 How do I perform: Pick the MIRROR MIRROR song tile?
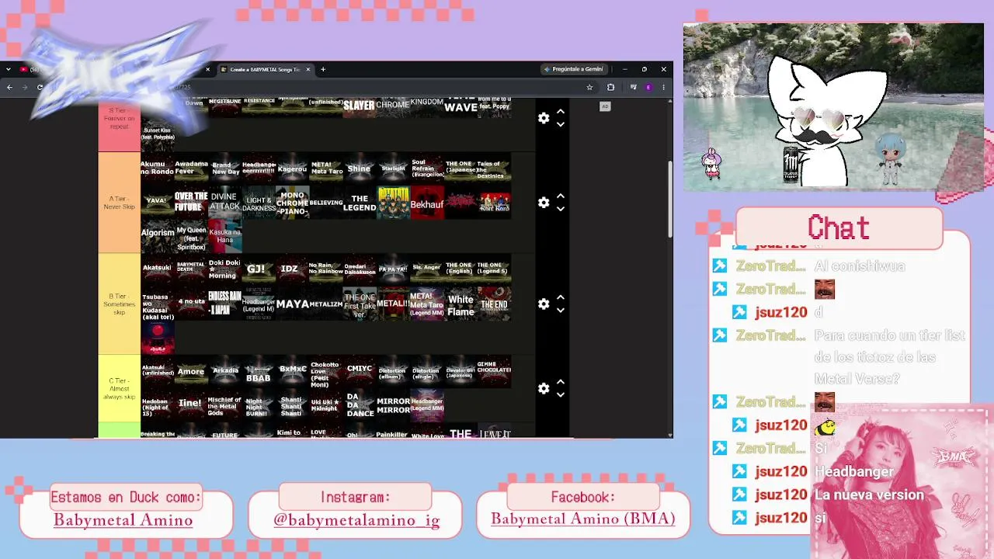coord(393,405)
